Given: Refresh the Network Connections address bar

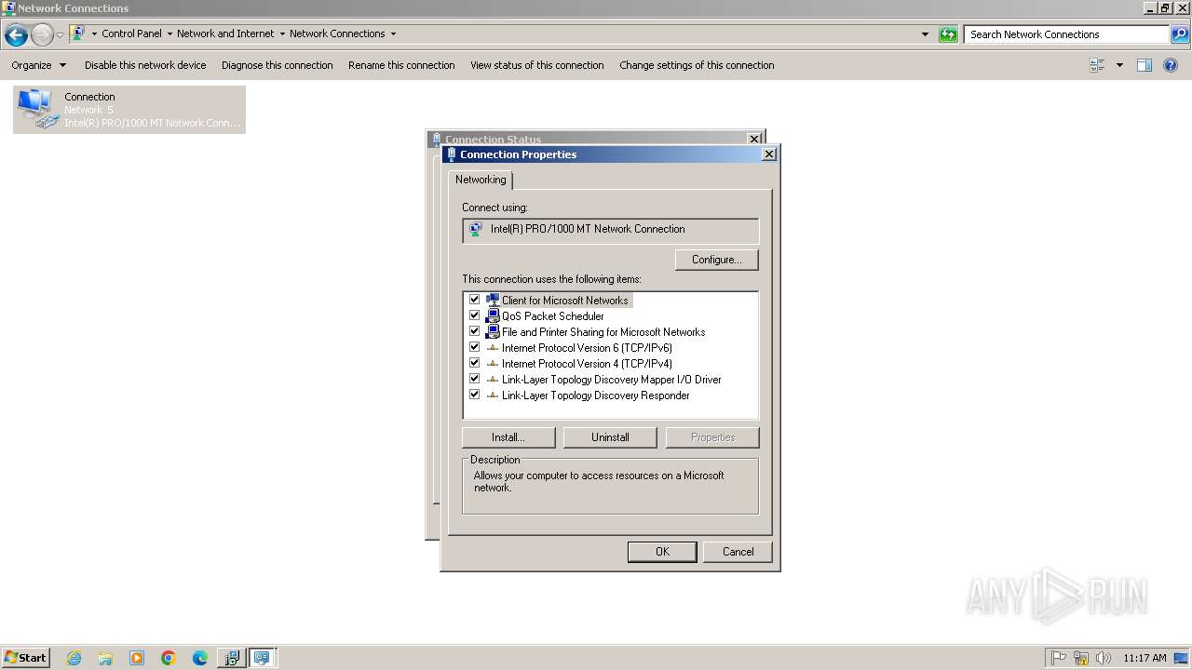Looking at the screenshot, I should click(x=948, y=34).
